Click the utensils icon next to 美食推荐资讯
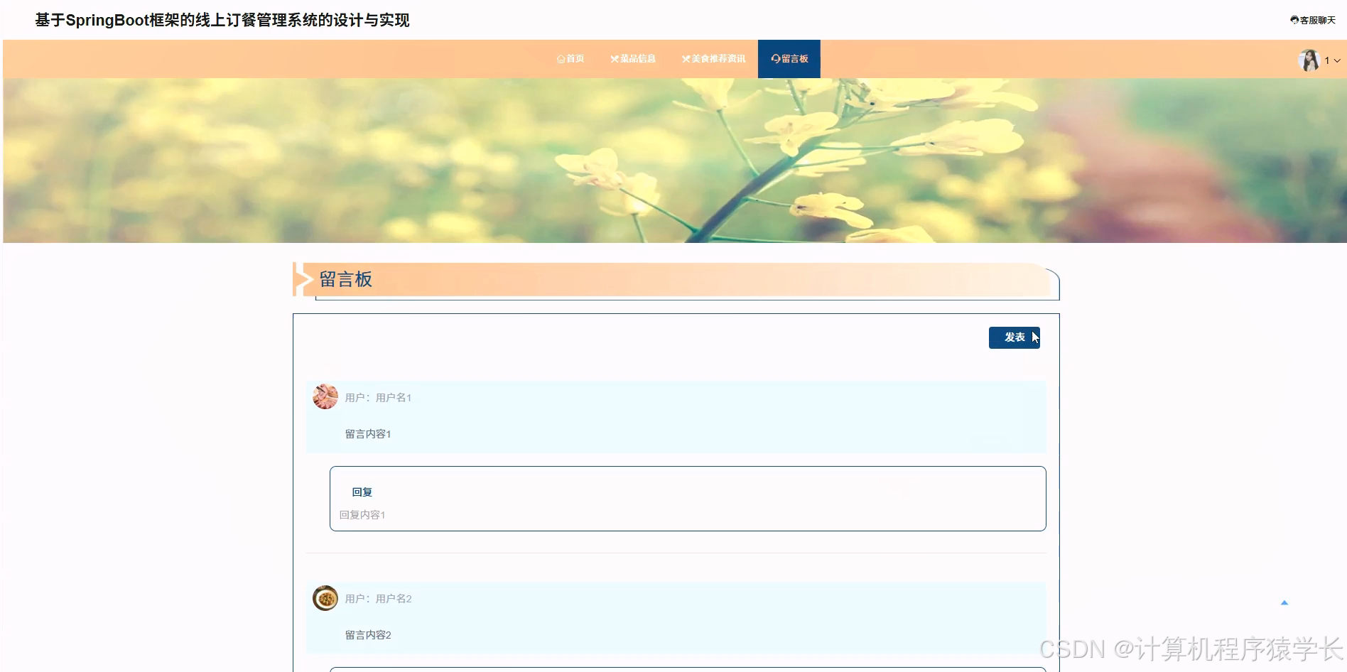Image resolution: width=1347 pixels, height=672 pixels. 686,58
